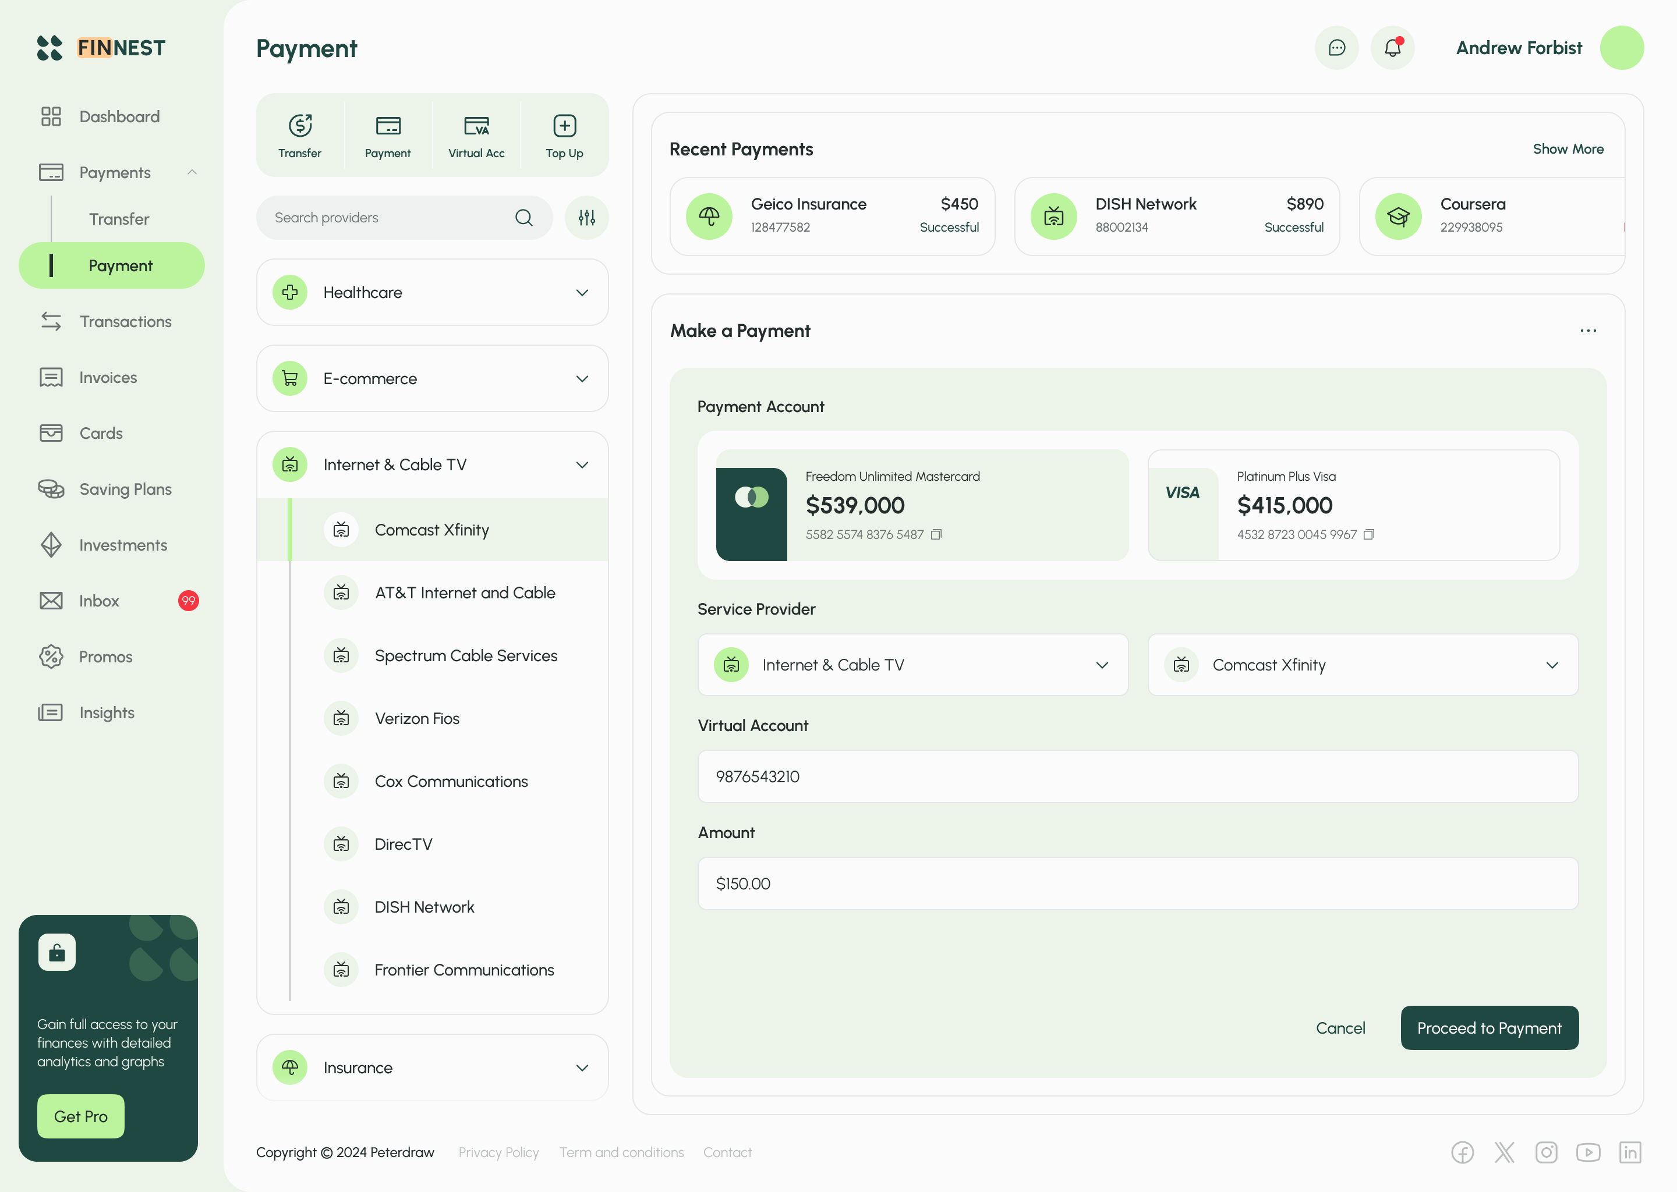This screenshot has height=1192, width=1677.
Task: Click the Proceed to Payment button
Action: pos(1488,1028)
